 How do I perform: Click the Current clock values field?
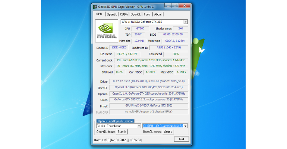[x=151, y=60]
